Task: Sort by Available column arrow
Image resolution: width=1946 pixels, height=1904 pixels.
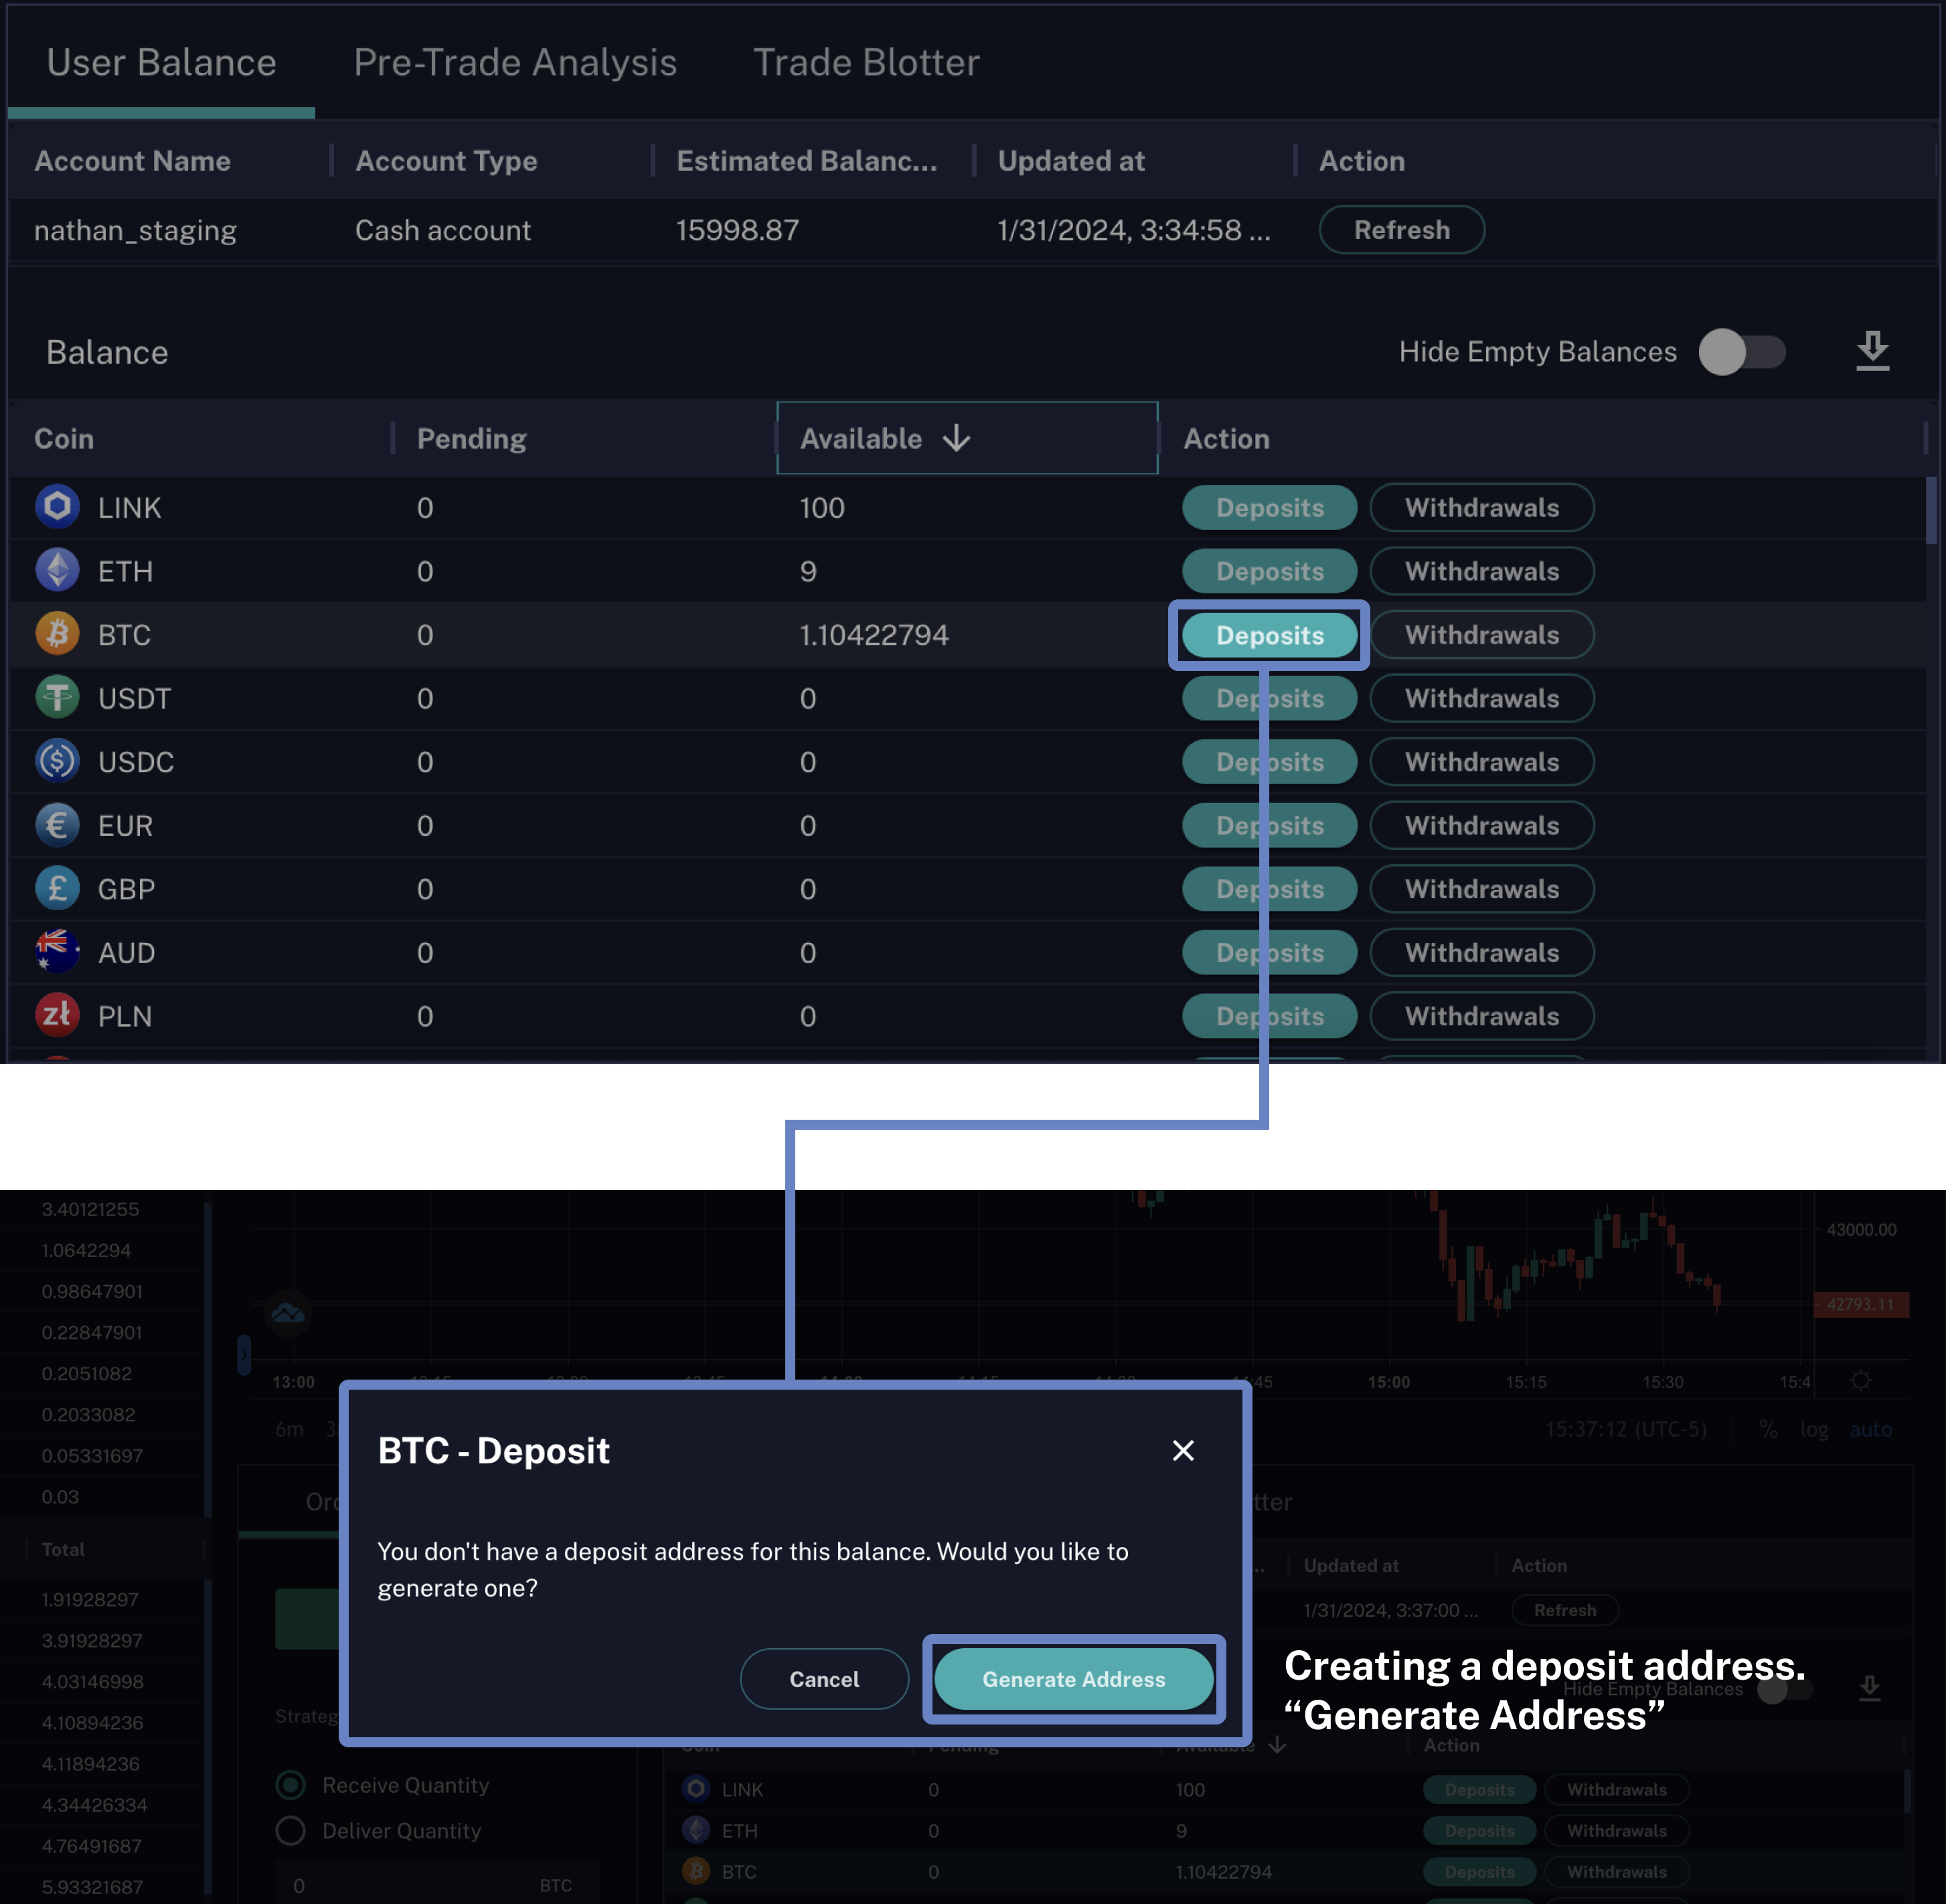Action: point(957,438)
